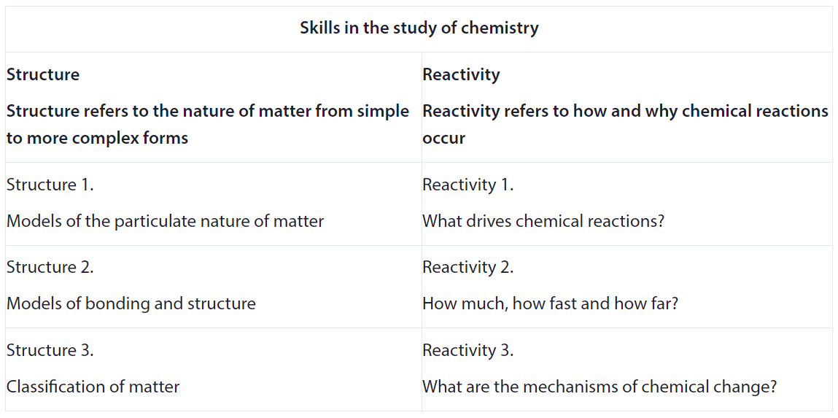Click the 'Structure 3.' label
This screenshot has width=838, height=418.
pos(50,350)
